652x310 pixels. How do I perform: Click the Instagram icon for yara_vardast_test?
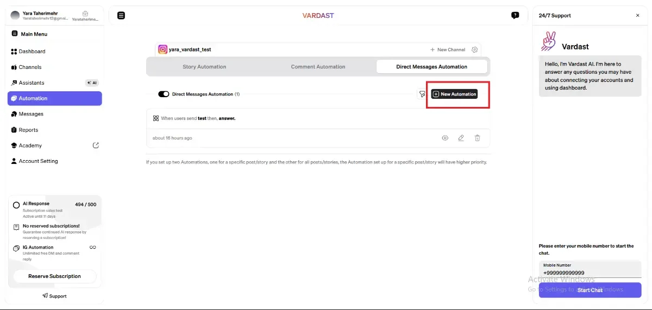162,49
